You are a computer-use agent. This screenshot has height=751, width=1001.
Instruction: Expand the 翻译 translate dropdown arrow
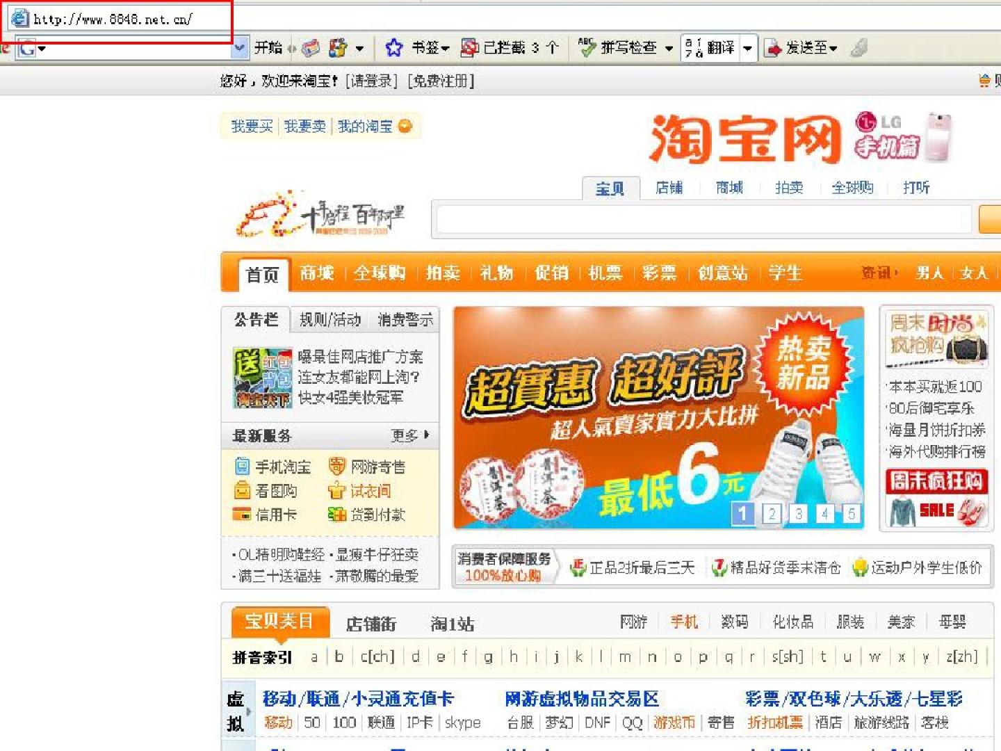pos(747,49)
